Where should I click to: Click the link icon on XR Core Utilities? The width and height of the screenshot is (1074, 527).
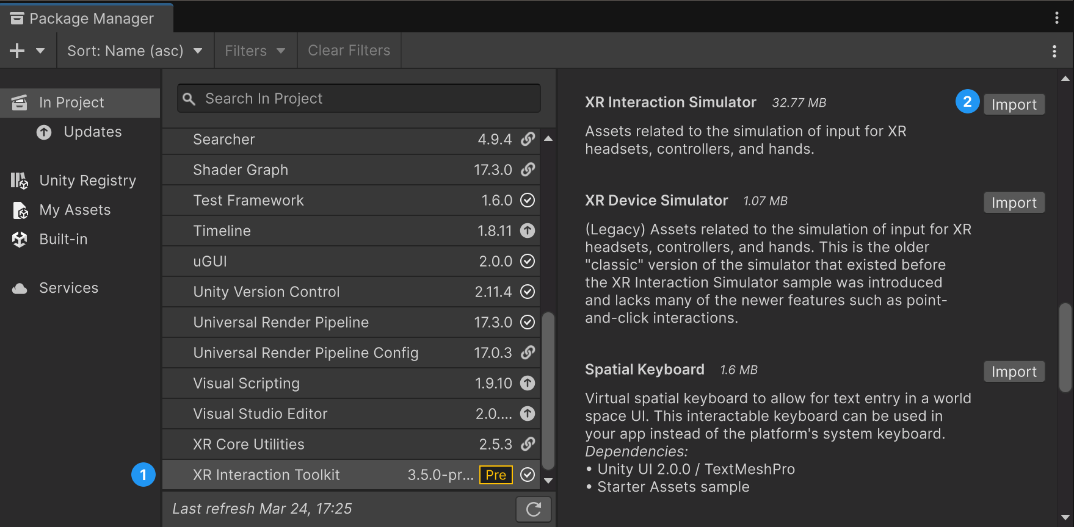pos(528,444)
